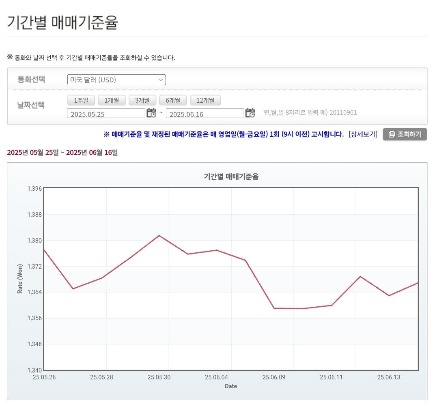437x409 pixels.
Task: Click the 1,396 y-axis value
Action: pos(34,189)
